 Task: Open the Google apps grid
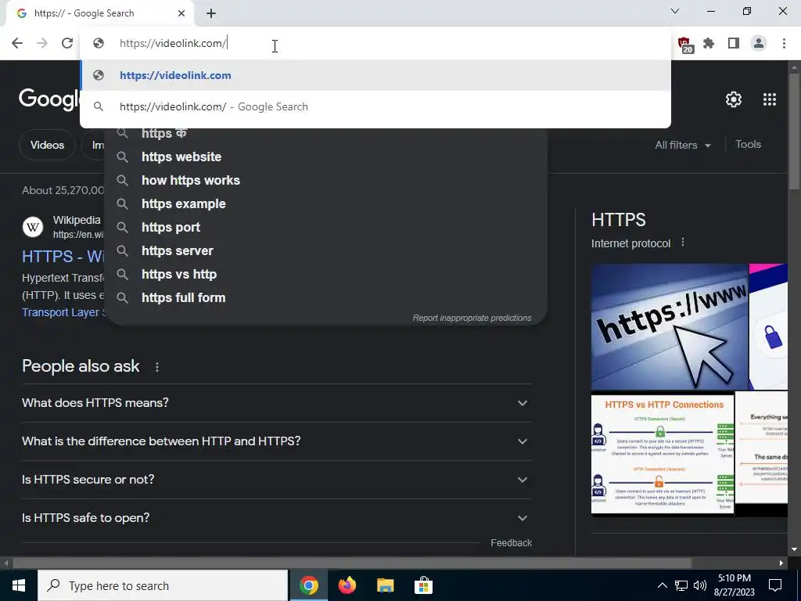click(770, 99)
